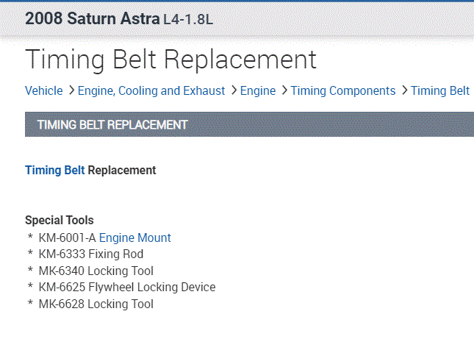This screenshot has width=474, height=339.
Task: Click the chevron after the Timing Components breadcrumb
Action: [x=403, y=90]
